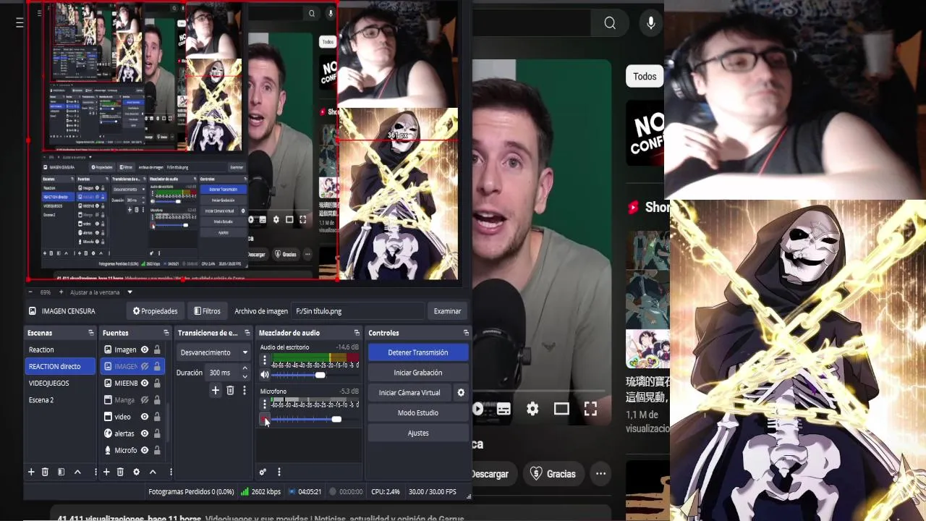Open mixer three-dot menu at panel bottom
Screen dimensions: 926x521
(279, 472)
